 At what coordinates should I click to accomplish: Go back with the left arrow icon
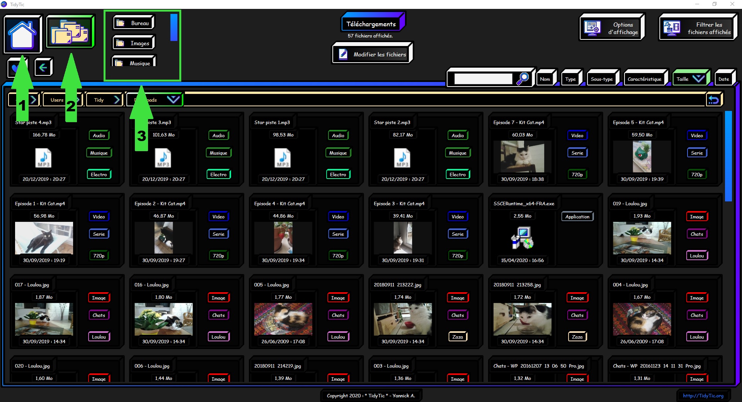[x=43, y=68]
